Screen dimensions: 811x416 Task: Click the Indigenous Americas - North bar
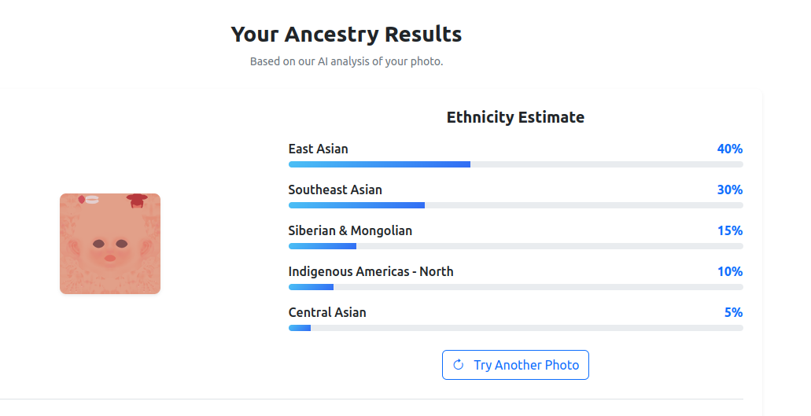click(515, 287)
